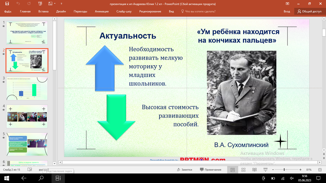Open the Дизайн ribbon tab

[x=61, y=11]
